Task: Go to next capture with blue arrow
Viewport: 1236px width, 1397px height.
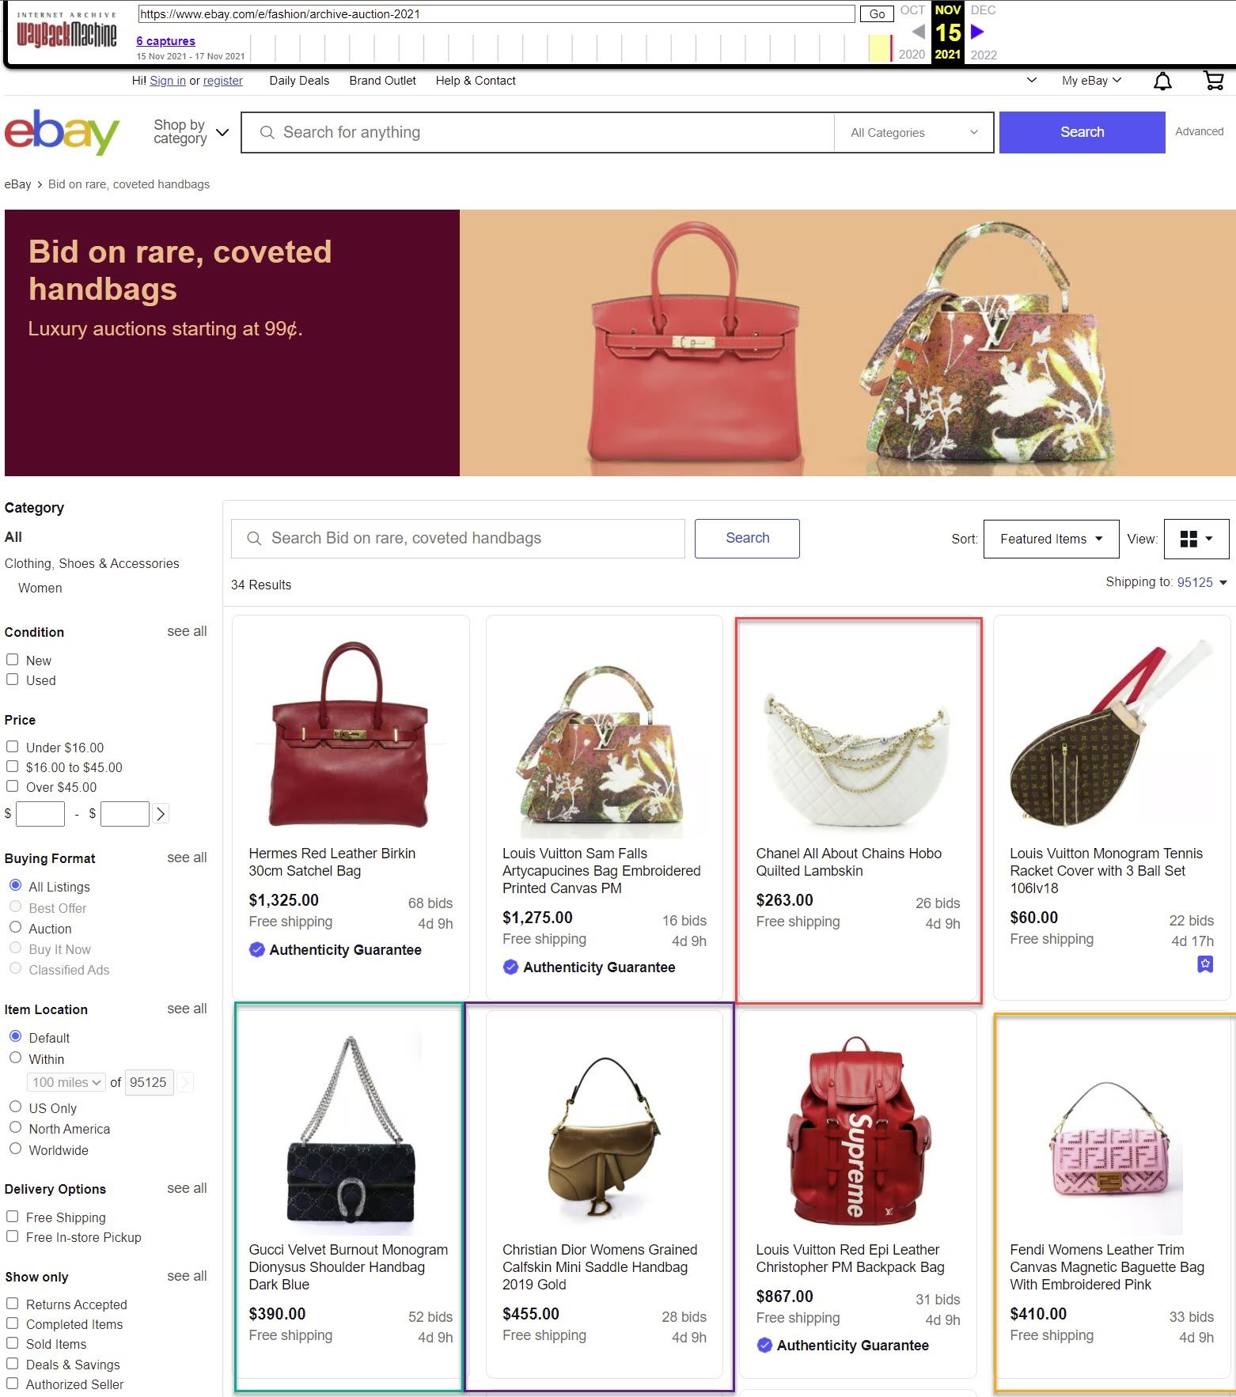Action: pos(978,32)
